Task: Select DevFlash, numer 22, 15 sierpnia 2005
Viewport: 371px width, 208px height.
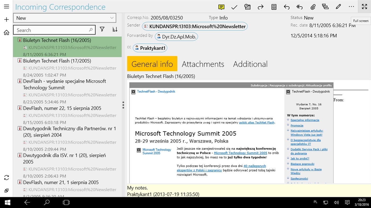Action: coord(67,115)
